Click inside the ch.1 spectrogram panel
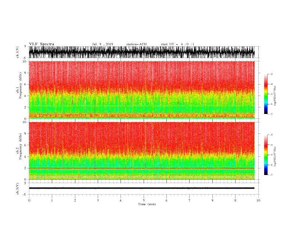The image size is (291, 225). pyautogui.click(x=141, y=90)
